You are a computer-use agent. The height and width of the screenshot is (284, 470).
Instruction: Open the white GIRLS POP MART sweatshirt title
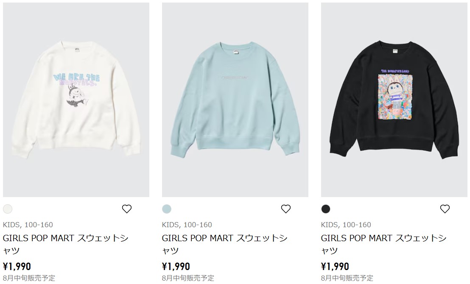[x=66, y=244]
